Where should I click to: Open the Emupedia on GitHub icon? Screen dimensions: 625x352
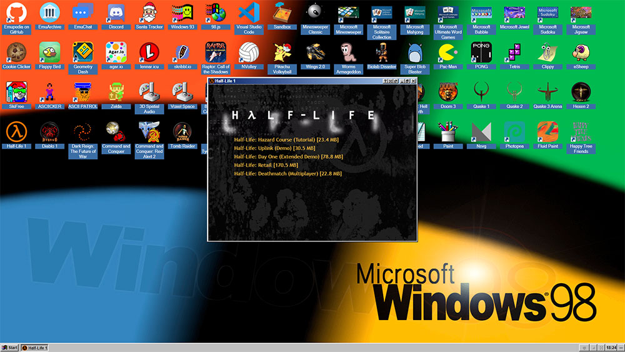click(16, 13)
